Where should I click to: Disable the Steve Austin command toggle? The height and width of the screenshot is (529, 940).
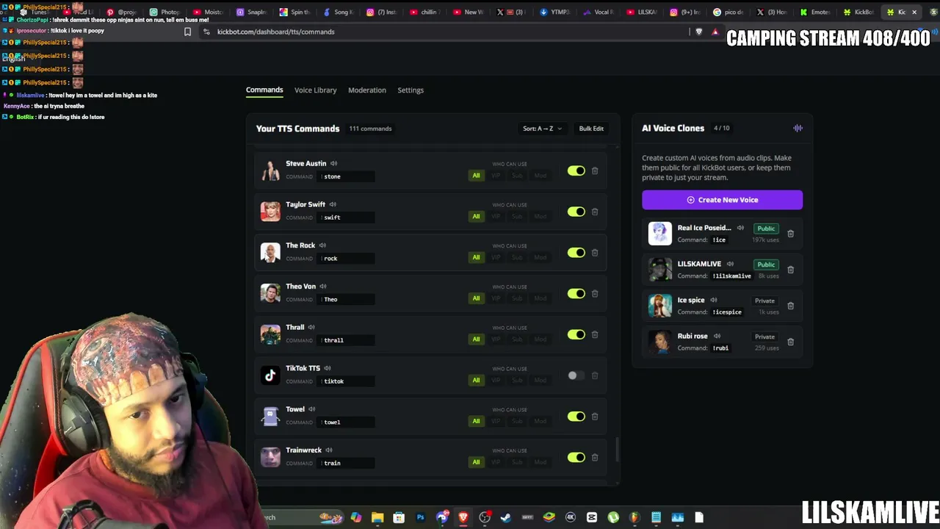pos(576,170)
